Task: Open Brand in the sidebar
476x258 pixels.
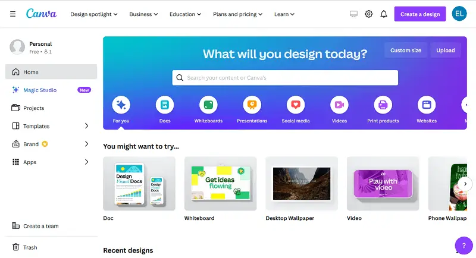Action: tap(51, 144)
